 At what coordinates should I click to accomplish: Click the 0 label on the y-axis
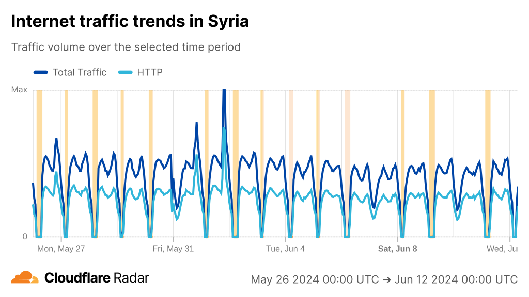pos(24,237)
